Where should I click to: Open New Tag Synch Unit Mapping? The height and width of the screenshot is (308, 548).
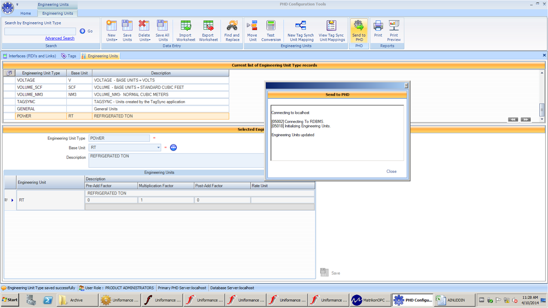301,30
